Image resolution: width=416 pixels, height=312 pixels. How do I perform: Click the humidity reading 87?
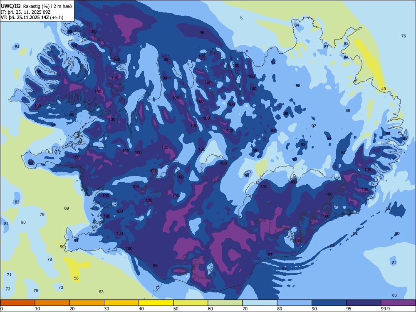[x=326, y=47]
